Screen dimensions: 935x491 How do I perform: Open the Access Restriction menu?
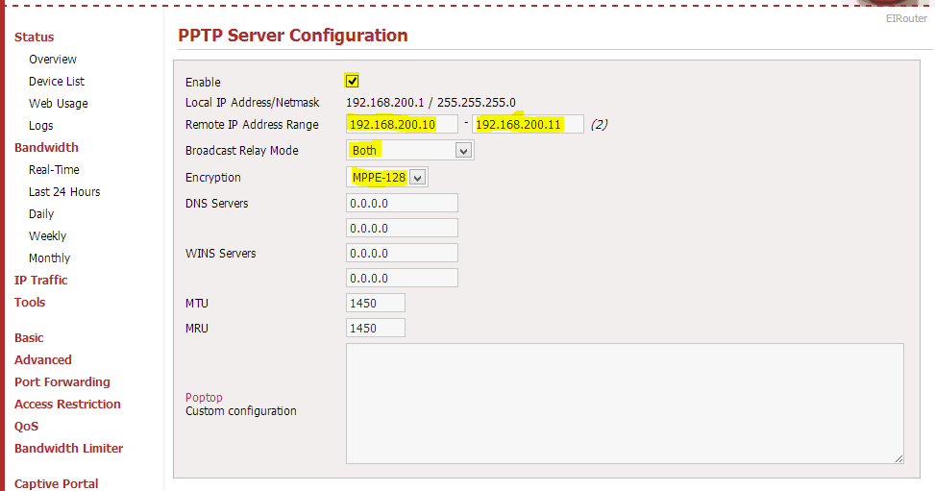click(67, 404)
